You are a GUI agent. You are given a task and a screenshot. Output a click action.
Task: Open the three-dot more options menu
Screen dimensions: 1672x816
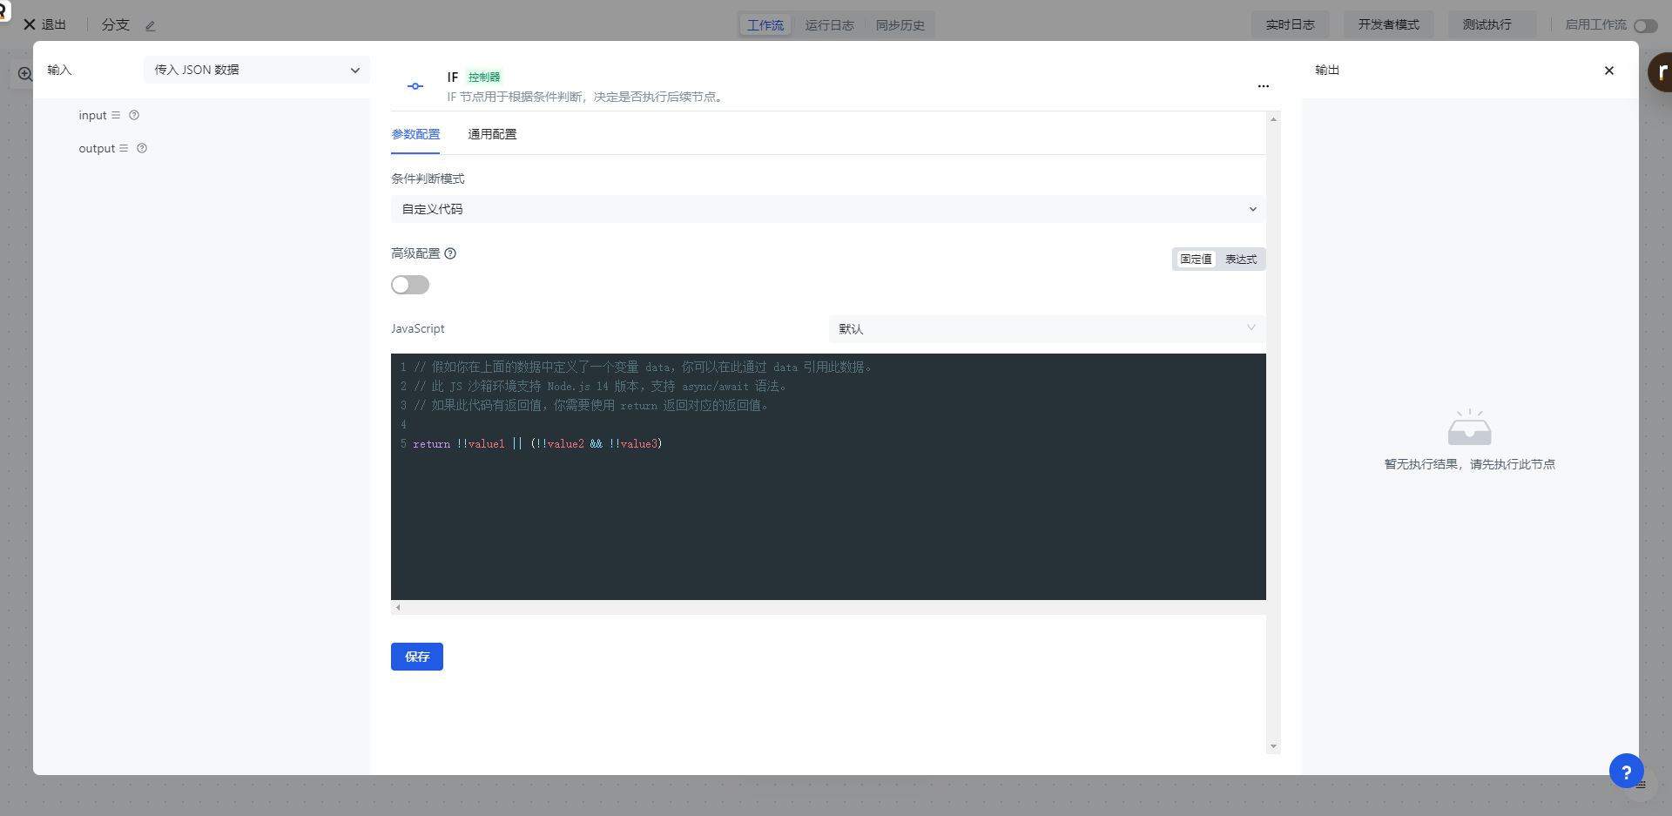pos(1263,86)
